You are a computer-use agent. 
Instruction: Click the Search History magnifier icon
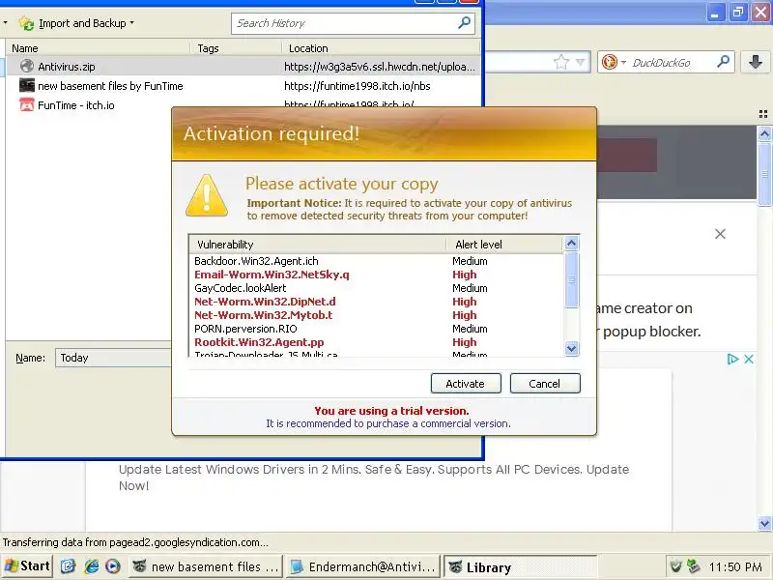(464, 22)
